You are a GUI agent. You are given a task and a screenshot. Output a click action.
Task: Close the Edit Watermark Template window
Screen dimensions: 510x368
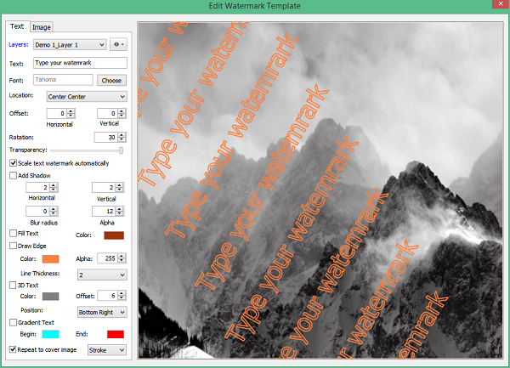pos(500,4)
